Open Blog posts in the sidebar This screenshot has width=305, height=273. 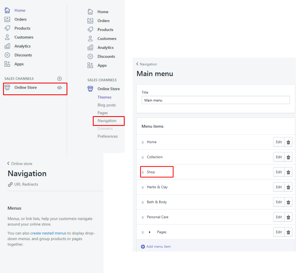pyautogui.click(x=106, y=105)
